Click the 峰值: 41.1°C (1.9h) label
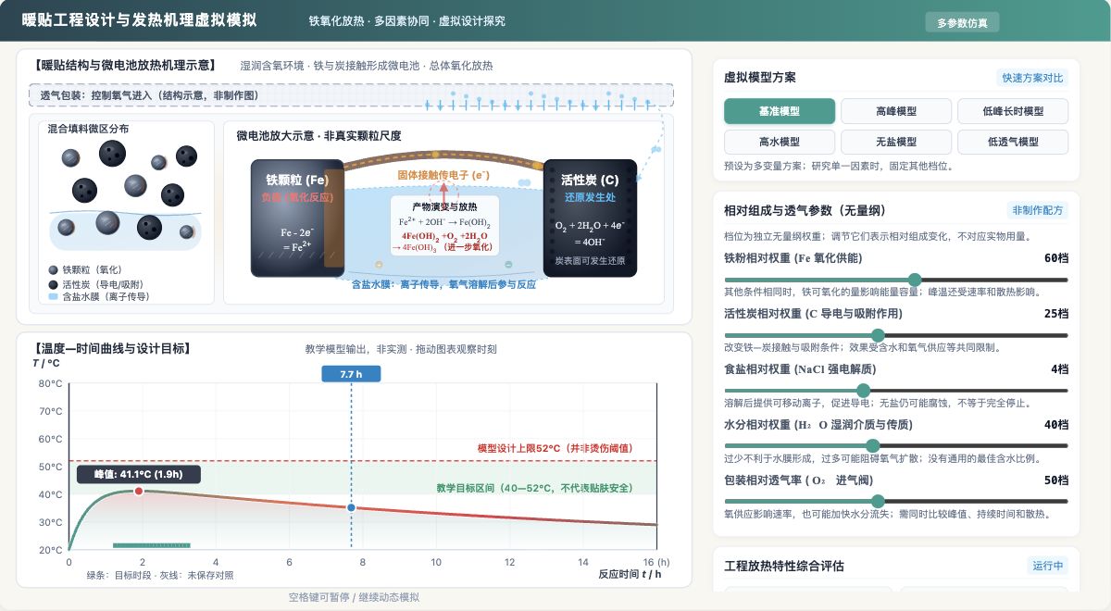The width and height of the screenshot is (1111, 611). [x=139, y=474]
